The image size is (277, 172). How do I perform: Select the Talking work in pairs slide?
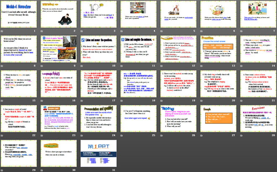[178, 118]
